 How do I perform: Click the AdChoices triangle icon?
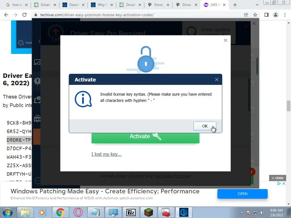pyautogui.click(x=279, y=184)
